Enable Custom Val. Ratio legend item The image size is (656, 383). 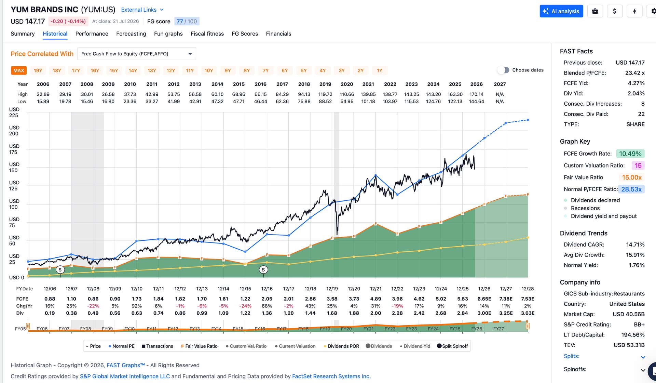(246, 346)
